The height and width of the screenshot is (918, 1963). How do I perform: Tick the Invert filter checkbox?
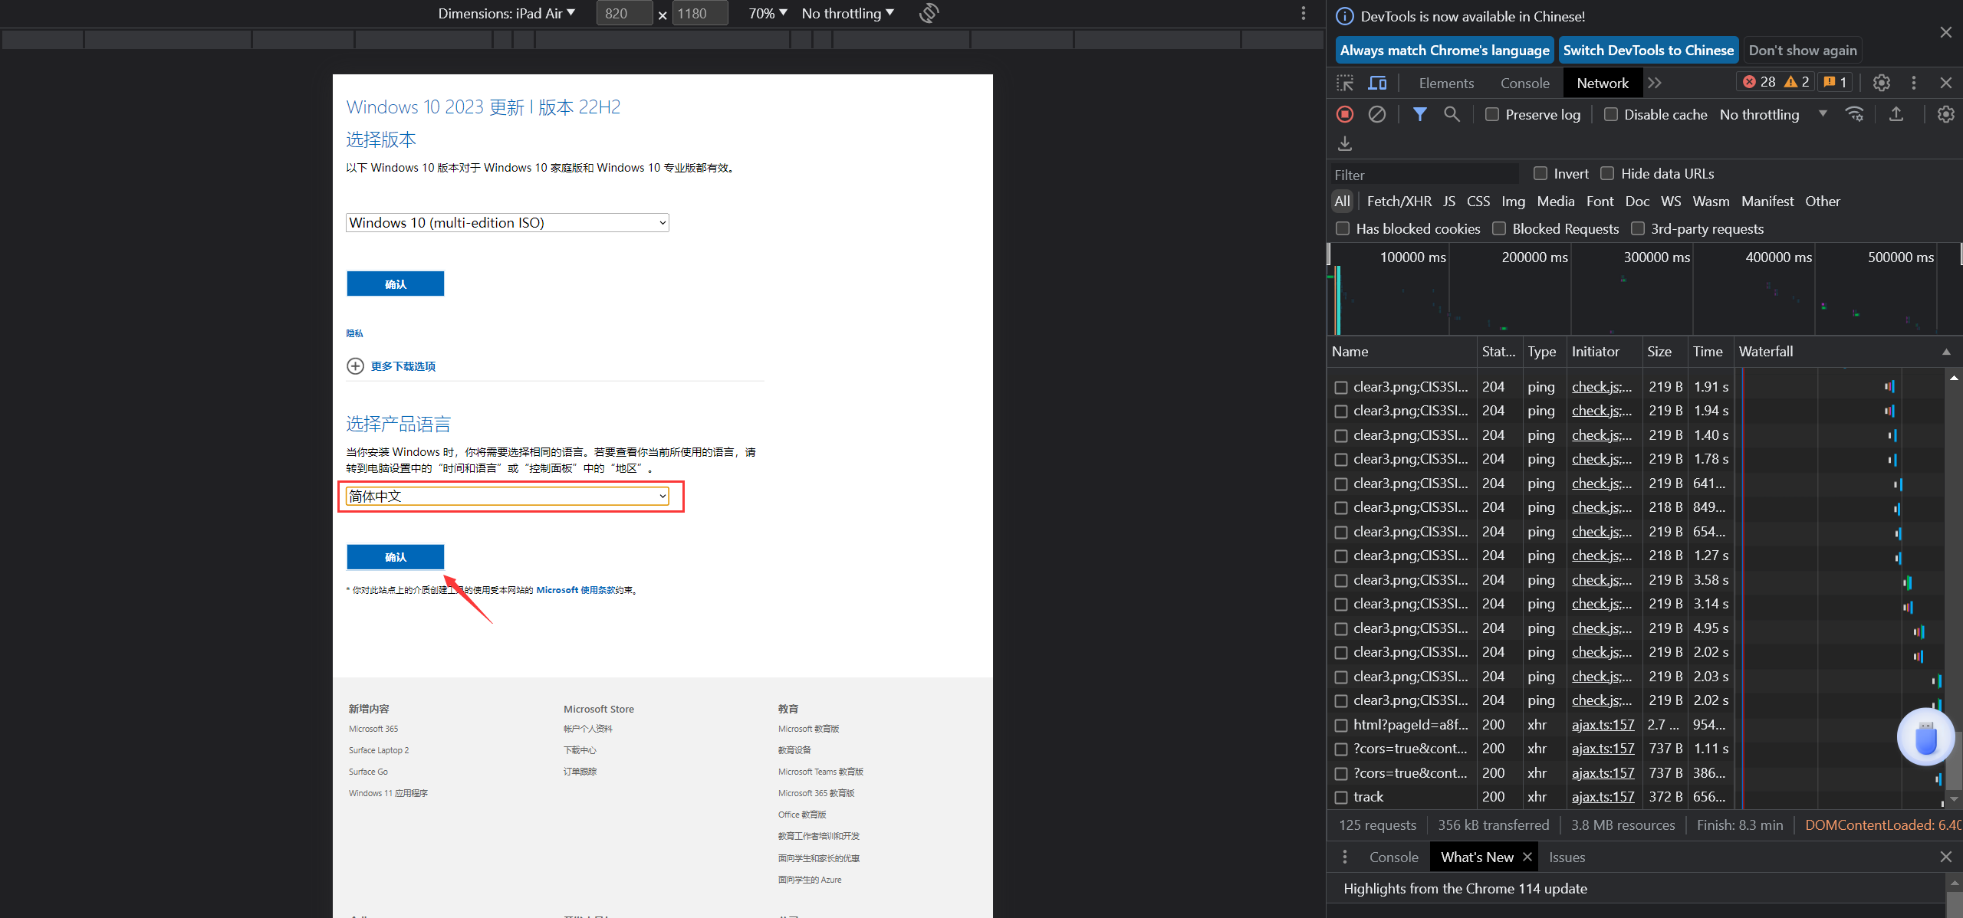(1540, 173)
